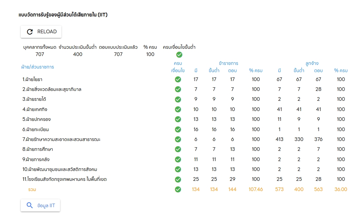Click green check icon for ฝ่ายการศึกษา row
This screenshot has height=224, width=360.
coord(178,149)
